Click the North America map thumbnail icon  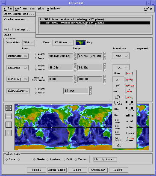tap(81, 43)
